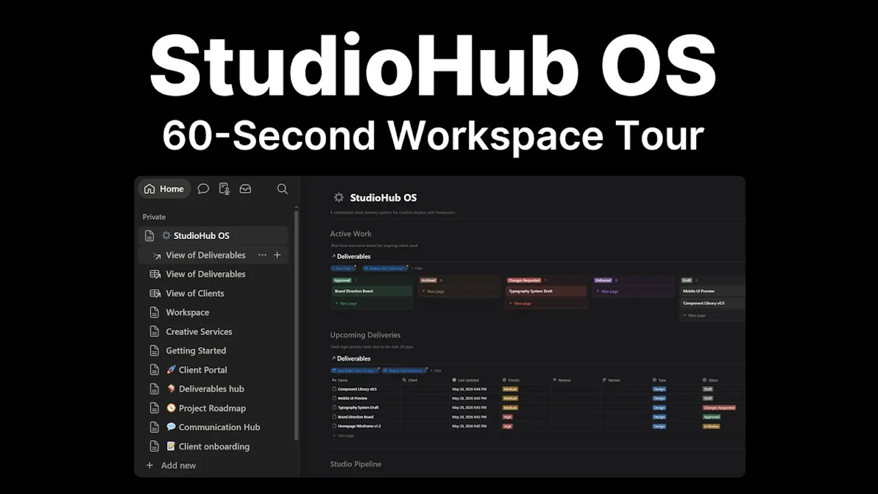This screenshot has width=878, height=494.
Task: Add New page under Delivered column
Action: coord(607,291)
